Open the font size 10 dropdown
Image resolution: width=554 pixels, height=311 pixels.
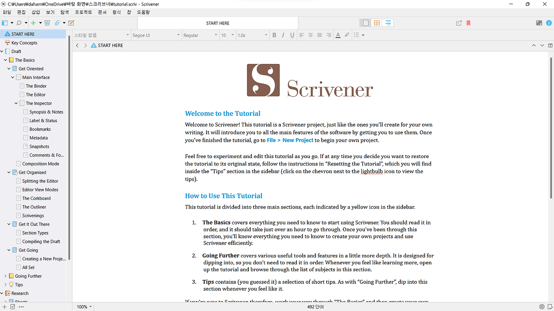click(227, 35)
